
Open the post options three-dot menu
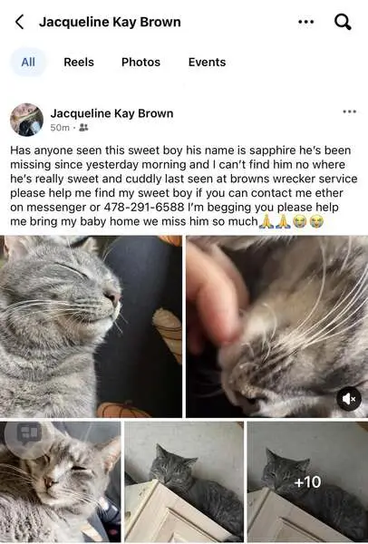click(x=349, y=112)
